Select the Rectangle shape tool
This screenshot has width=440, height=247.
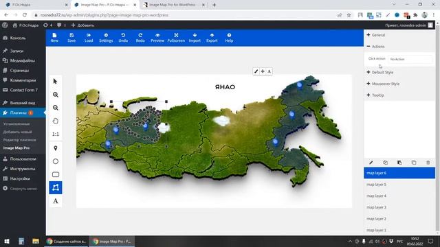tap(55, 174)
